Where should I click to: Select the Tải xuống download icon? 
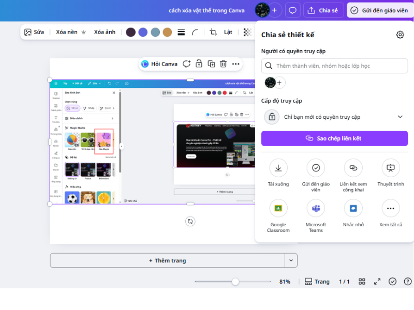[278, 168]
